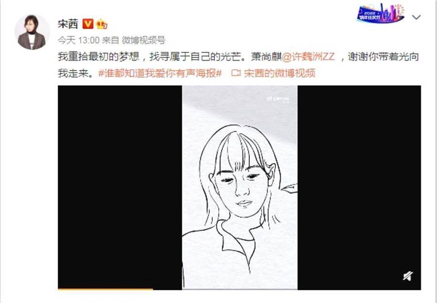The width and height of the screenshot is (437, 303).
Task: Click the orange V verified badge
Action: pyautogui.click(x=88, y=24)
